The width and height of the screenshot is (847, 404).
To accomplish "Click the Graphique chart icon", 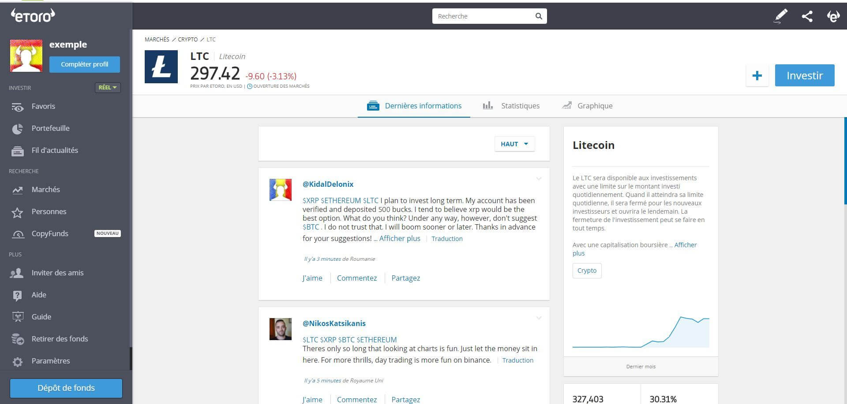I will pos(567,105).
